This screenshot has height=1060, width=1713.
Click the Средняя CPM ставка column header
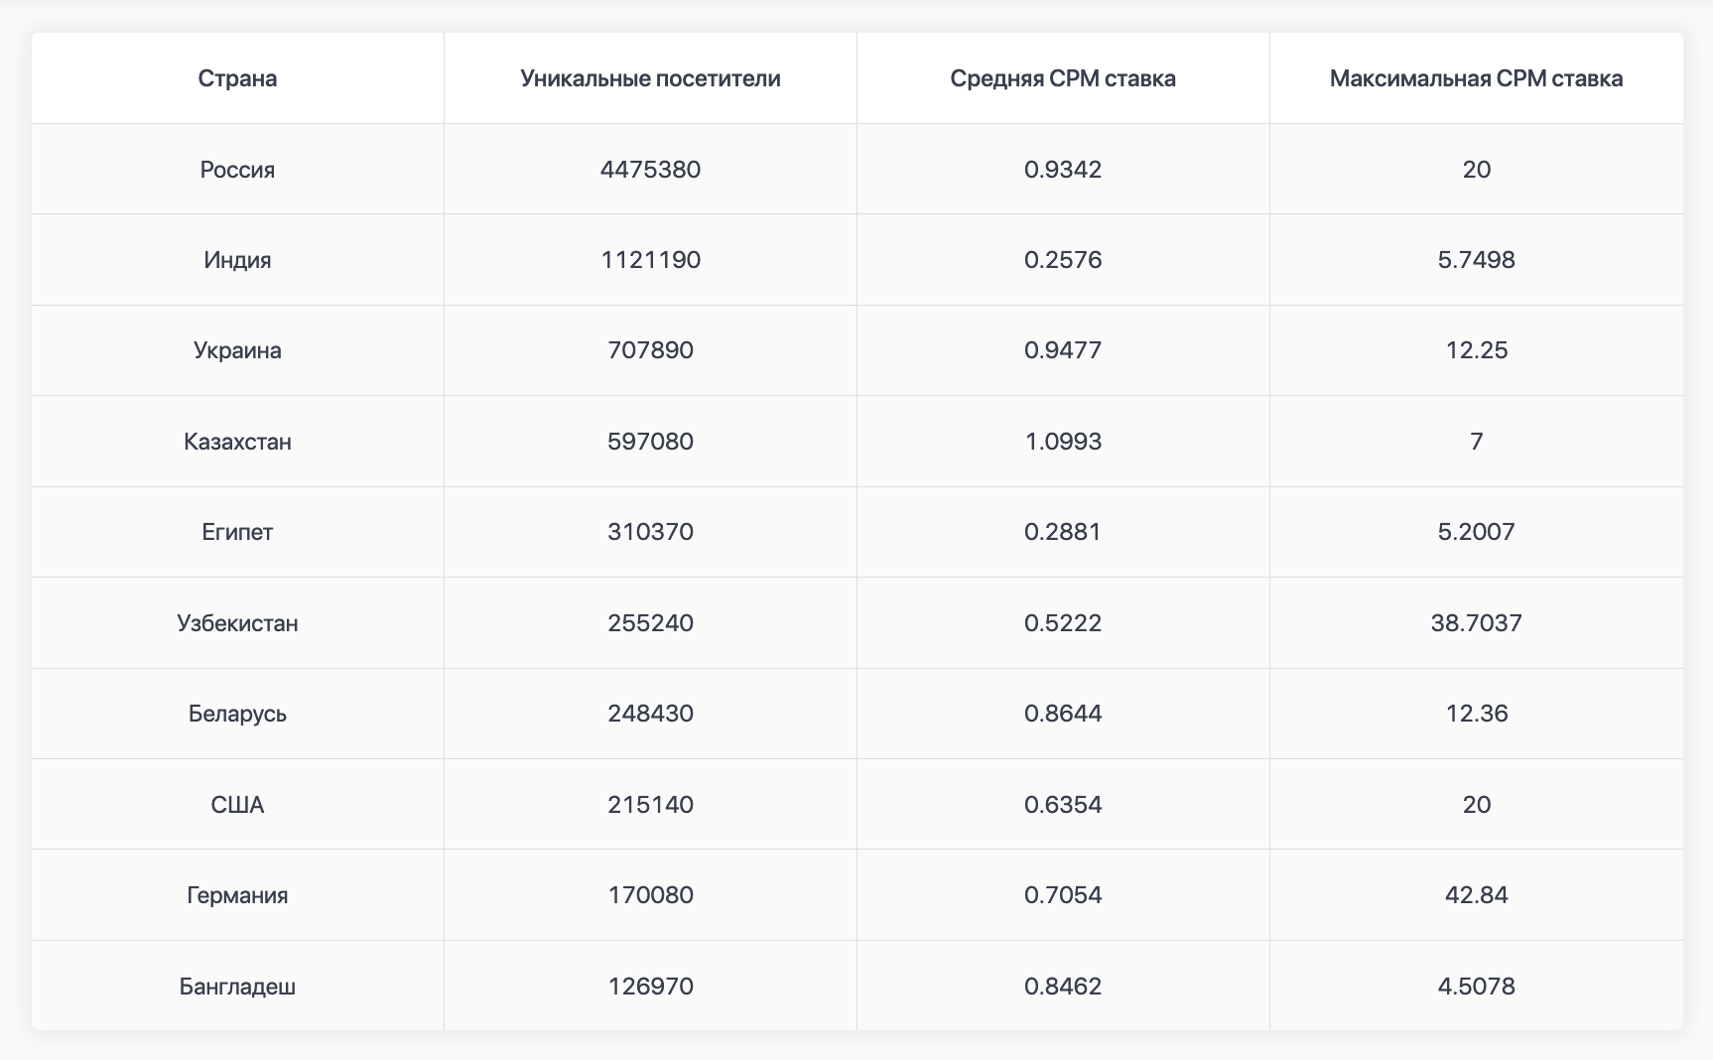tap(1063, 78)
